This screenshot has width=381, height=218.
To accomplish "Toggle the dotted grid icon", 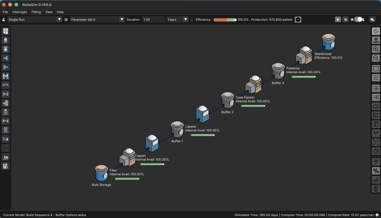I will [376, 78].
